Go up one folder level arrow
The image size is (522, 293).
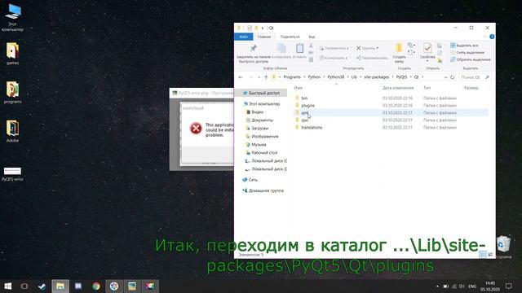(266, 77)
